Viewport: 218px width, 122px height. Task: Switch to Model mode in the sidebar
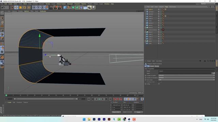click(x=2, y=18)
